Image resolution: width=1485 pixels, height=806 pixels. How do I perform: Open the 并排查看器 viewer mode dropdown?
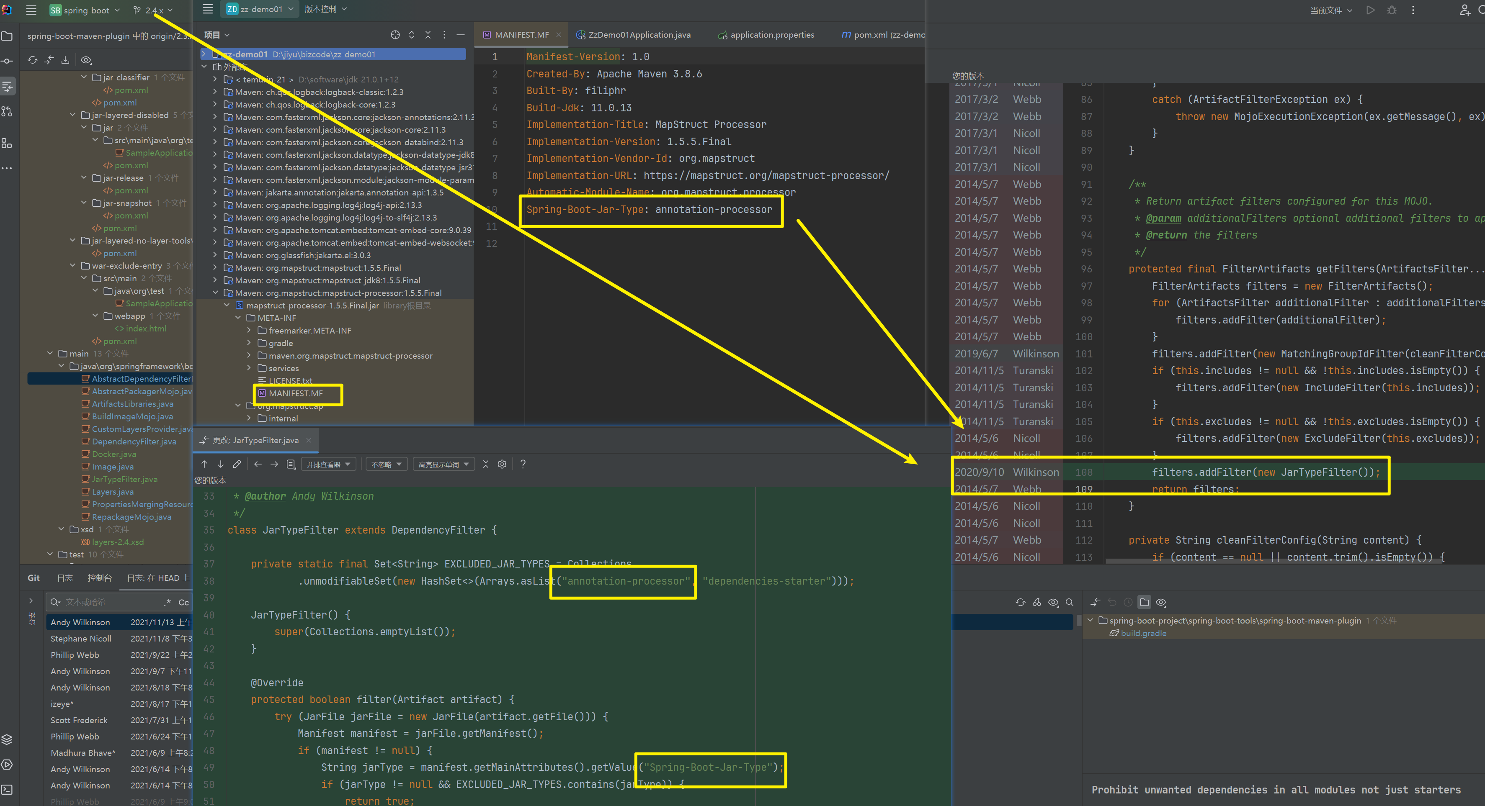pyautogui.click(x=328, y=464)
